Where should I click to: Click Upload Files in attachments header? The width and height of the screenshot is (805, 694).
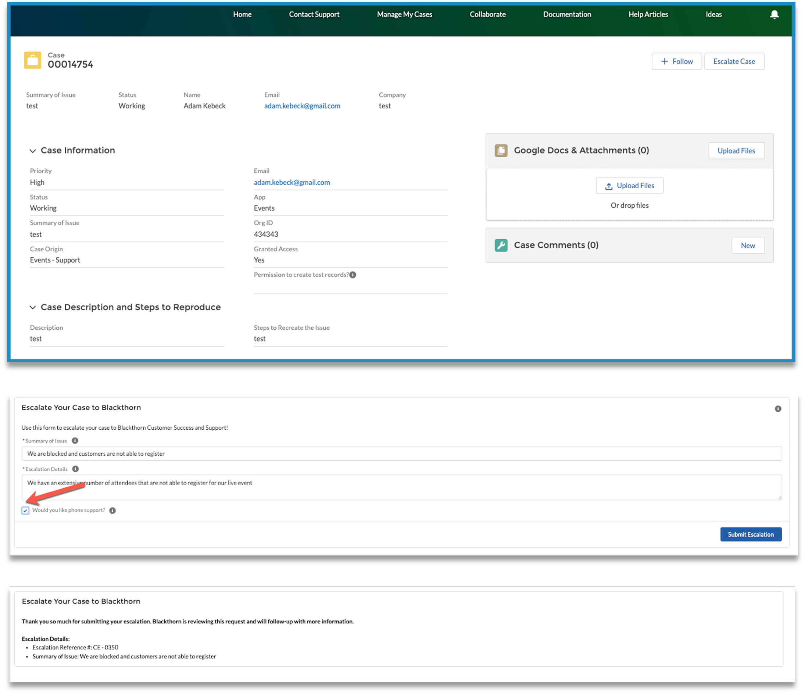736,151
